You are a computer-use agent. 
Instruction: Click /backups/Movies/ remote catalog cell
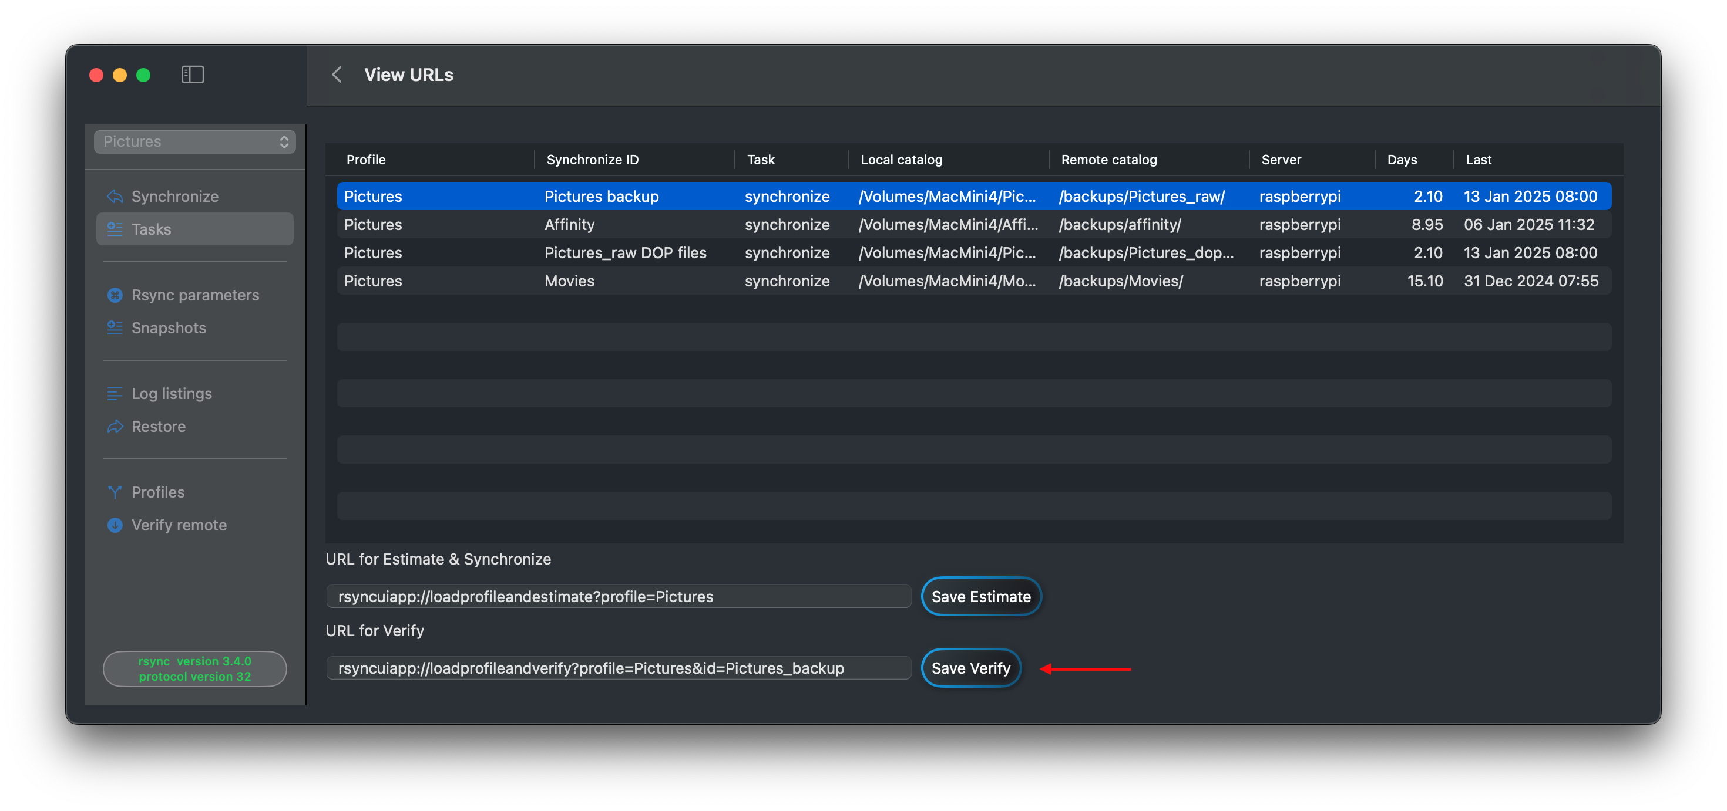coord(1121,281)
